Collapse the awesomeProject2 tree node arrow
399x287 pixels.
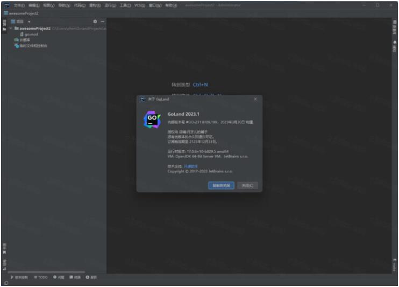11,29
